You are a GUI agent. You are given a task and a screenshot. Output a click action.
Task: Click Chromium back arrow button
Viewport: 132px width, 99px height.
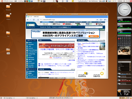28,20
